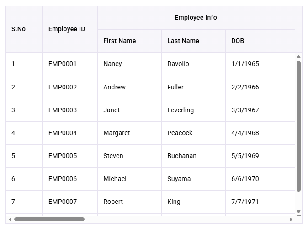
Task: Select the Leverling last name cell
Action: pos(193,110)
